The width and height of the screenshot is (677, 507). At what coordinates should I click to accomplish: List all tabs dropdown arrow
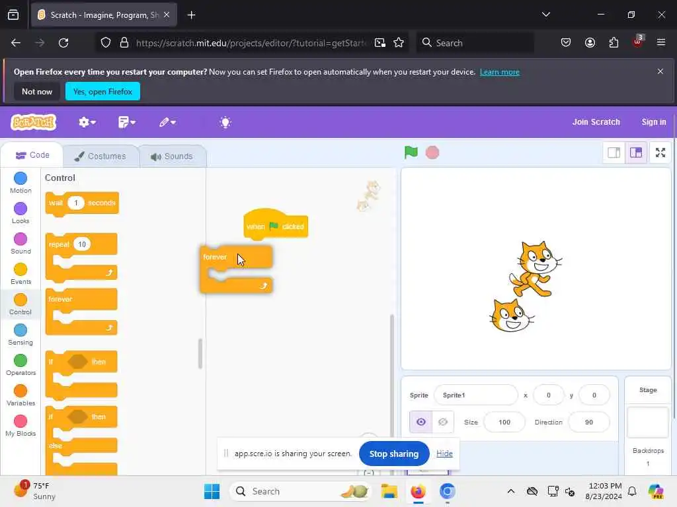point(545,15)
